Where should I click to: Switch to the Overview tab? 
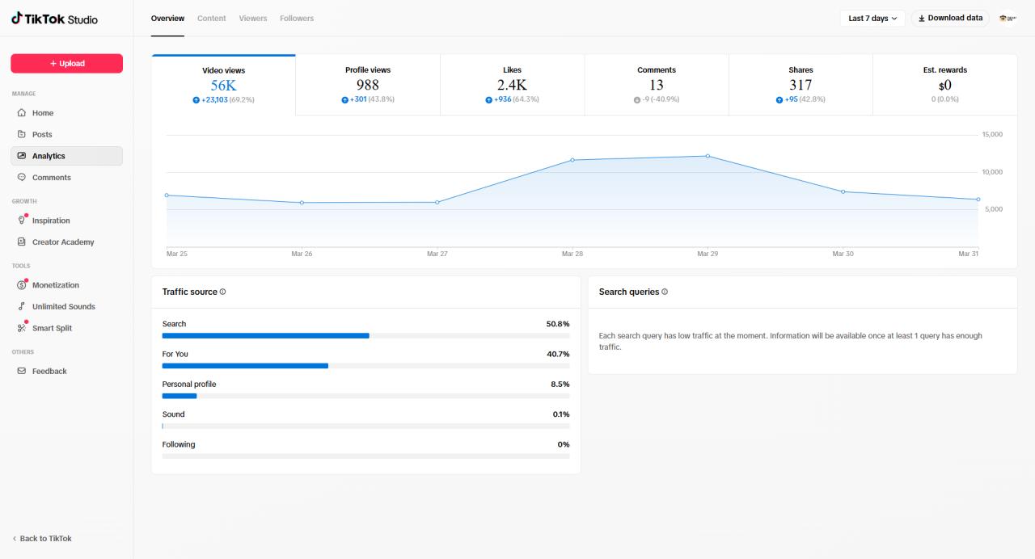click(x=167, y=18)
